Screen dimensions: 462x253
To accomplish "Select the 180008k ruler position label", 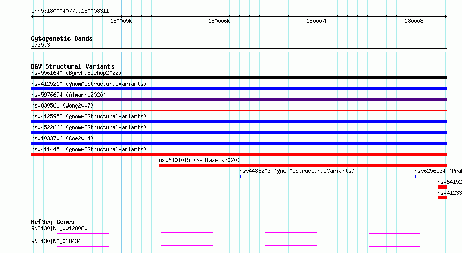I will tap(415, 21).
